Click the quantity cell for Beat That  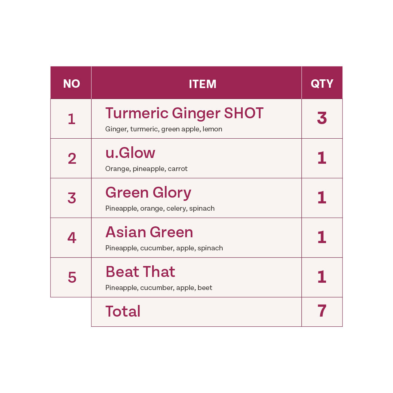coord(322,277)
